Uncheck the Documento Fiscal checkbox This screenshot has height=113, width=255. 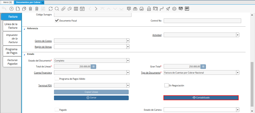click(x=57, y=21)
